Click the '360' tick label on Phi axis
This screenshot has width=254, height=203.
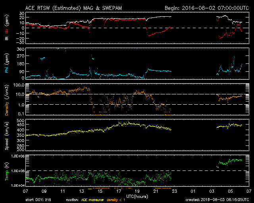21,49
